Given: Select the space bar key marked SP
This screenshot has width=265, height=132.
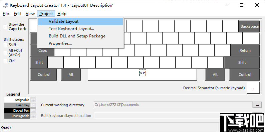Looking at the screenshot, I should (142, 75).
